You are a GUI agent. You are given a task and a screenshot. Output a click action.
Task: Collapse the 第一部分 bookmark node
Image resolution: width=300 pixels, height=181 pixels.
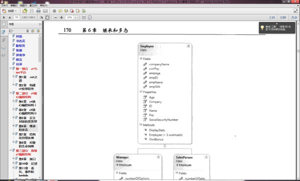[10, 68]
